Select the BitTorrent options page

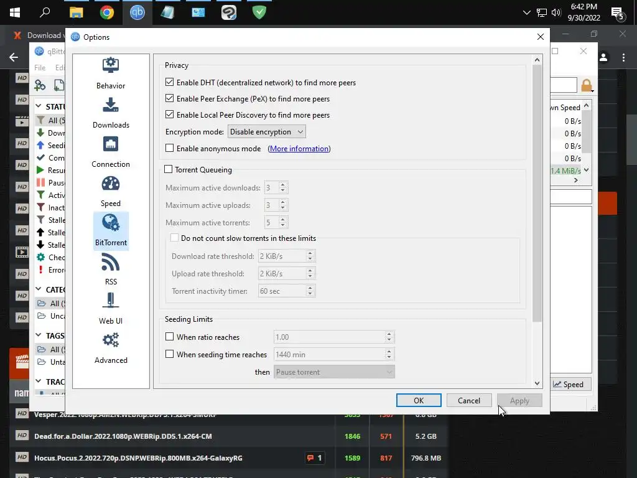pyautogui.click(x=111, y=230)
